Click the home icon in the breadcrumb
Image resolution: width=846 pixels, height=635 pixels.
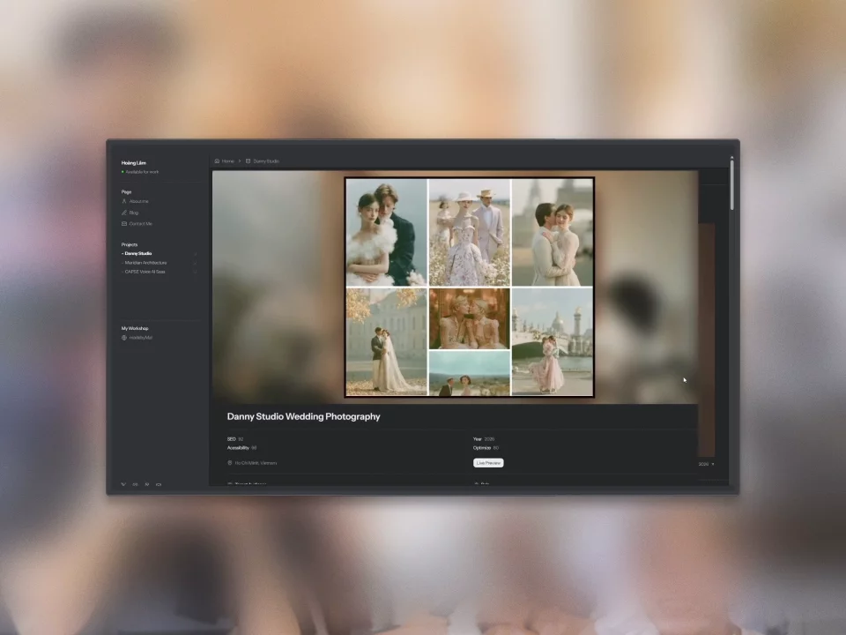(x=217, y=161)
